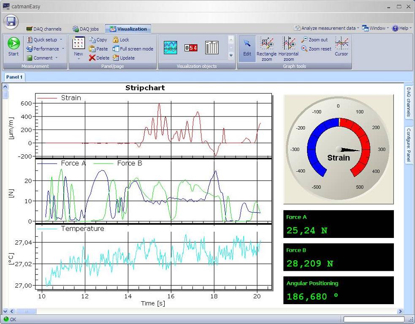Image resolution: width=415 pixels, height=324 pixels.
Task: Click the Delete panel button
Action: point(99,58)
